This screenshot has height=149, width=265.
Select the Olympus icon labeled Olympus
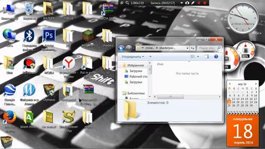[49, 93]
